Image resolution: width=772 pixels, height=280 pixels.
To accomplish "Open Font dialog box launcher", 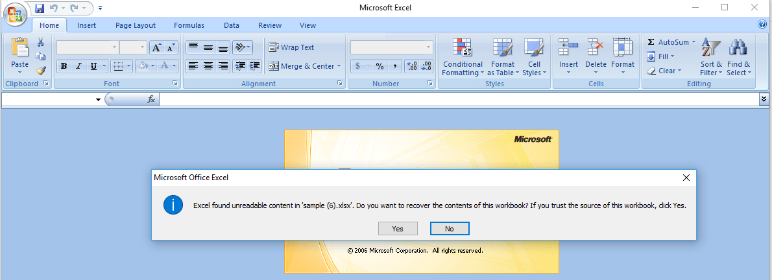I will coord(175,84).
